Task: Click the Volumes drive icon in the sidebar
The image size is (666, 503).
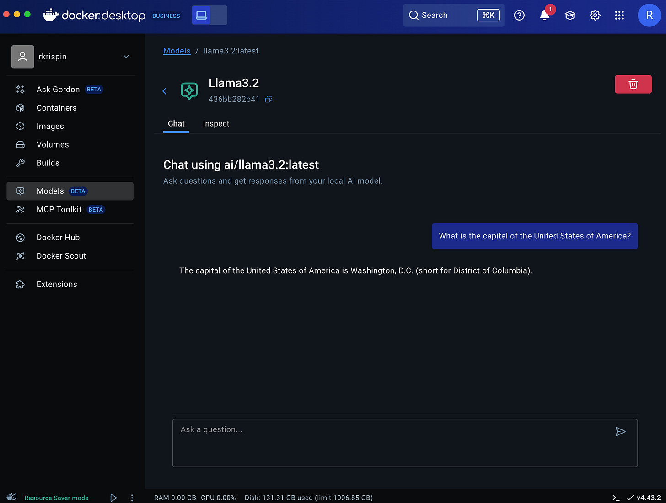Action: (20, 144)
